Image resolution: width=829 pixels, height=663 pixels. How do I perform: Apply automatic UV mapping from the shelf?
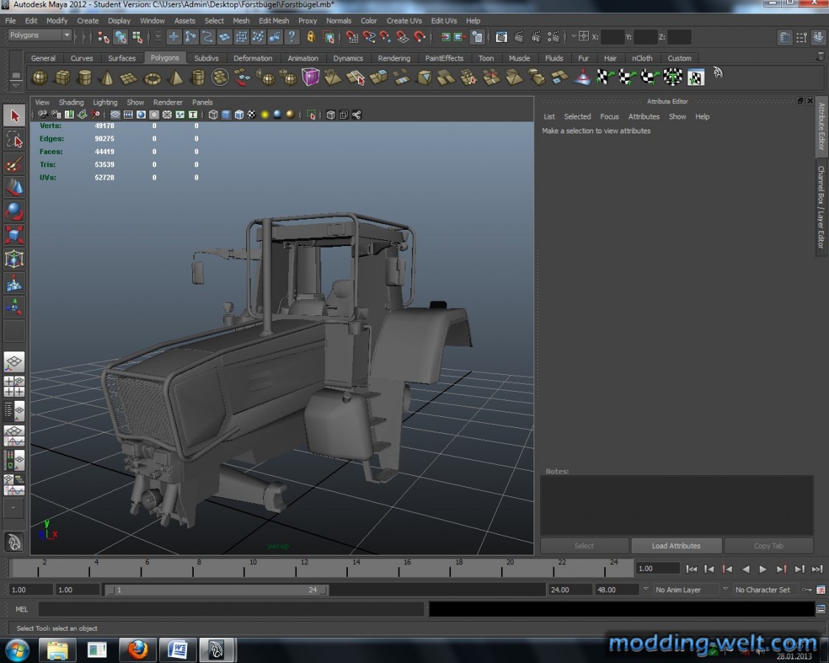673,77
